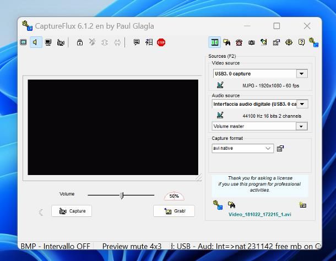
Task: Click the CaptureFlux logo icon in toolbar
Action: (x=314, y=42)
